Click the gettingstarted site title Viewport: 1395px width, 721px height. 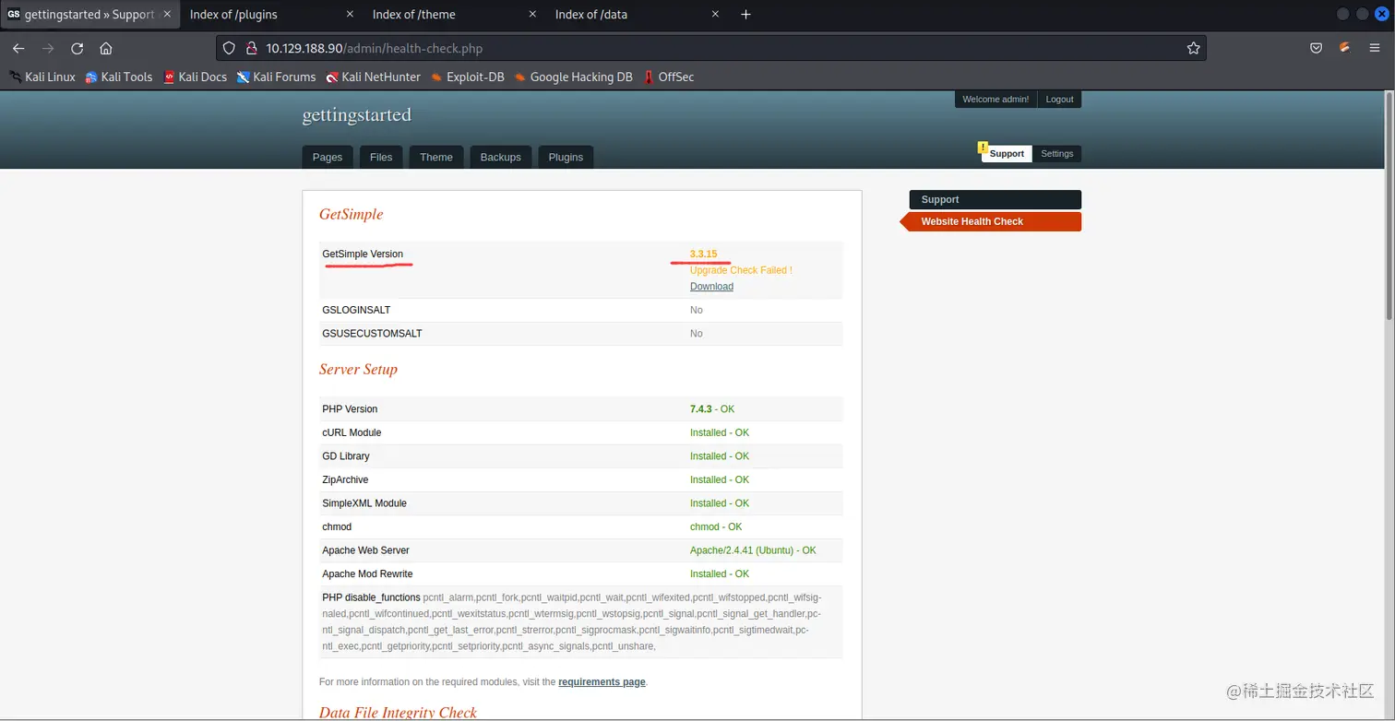(x=357, y=115)
